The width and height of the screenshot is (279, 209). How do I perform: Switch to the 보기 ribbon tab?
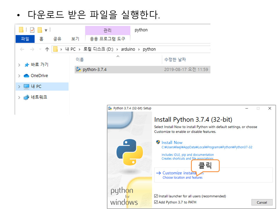(75, 39)
